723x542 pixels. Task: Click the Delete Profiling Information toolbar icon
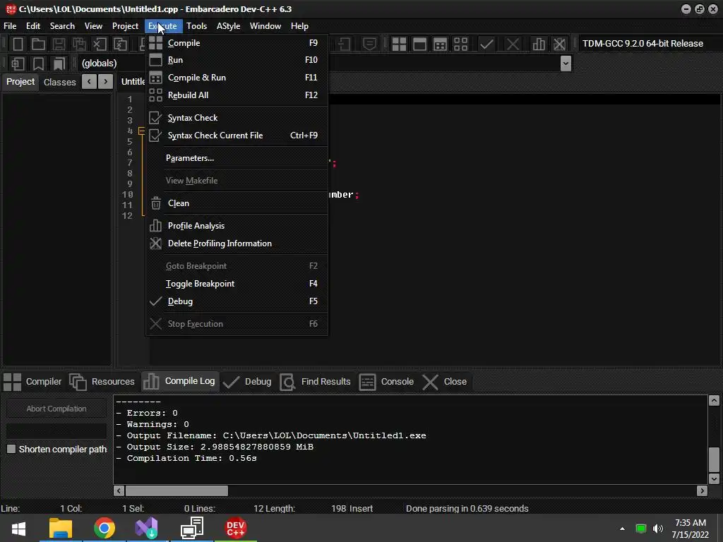coord(559,44)
